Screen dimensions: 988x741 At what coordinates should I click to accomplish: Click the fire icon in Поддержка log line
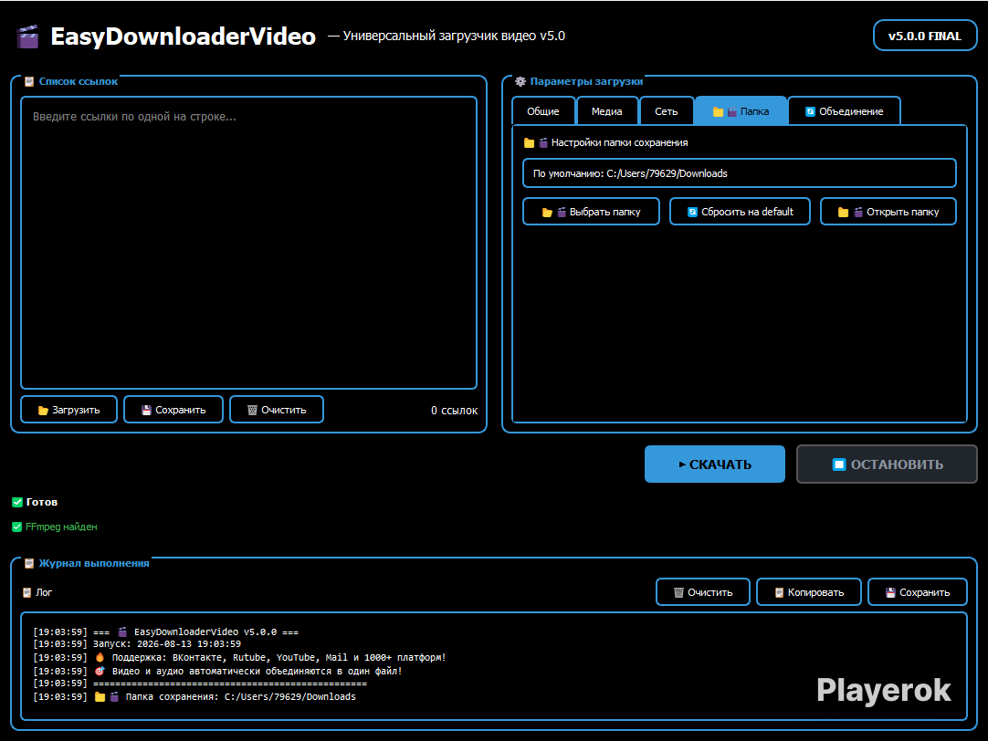click(100, 657)
